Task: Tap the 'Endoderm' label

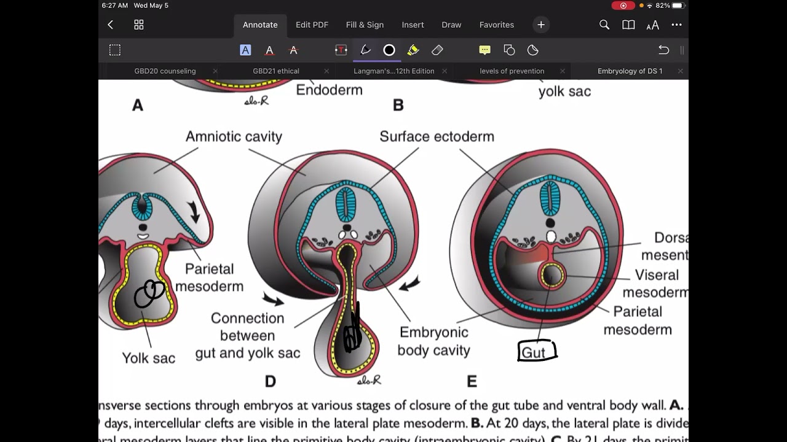Action: 329,90
